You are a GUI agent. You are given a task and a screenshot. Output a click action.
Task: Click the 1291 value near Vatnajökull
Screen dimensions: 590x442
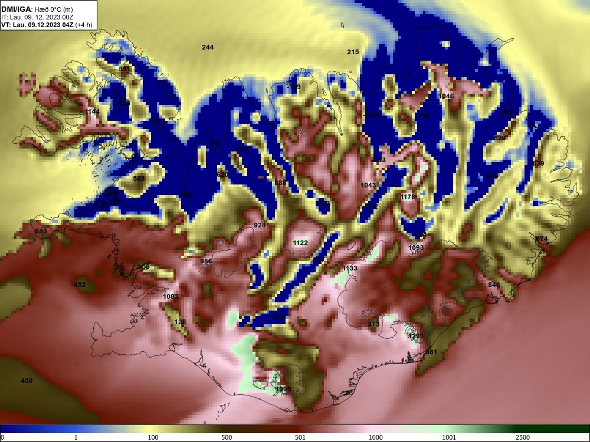click(416, 336)
